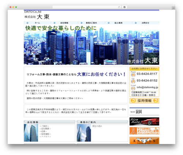
Task: Click the browser reload icon
Action: (x=119, y=7)
